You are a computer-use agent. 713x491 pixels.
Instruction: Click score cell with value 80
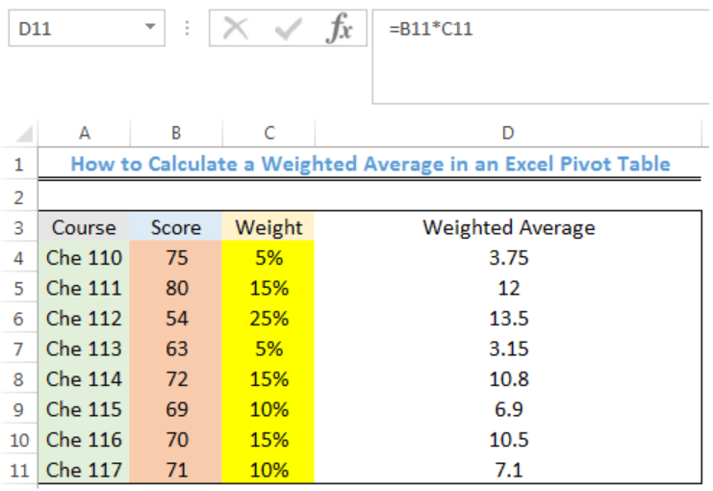pos(176,288)
